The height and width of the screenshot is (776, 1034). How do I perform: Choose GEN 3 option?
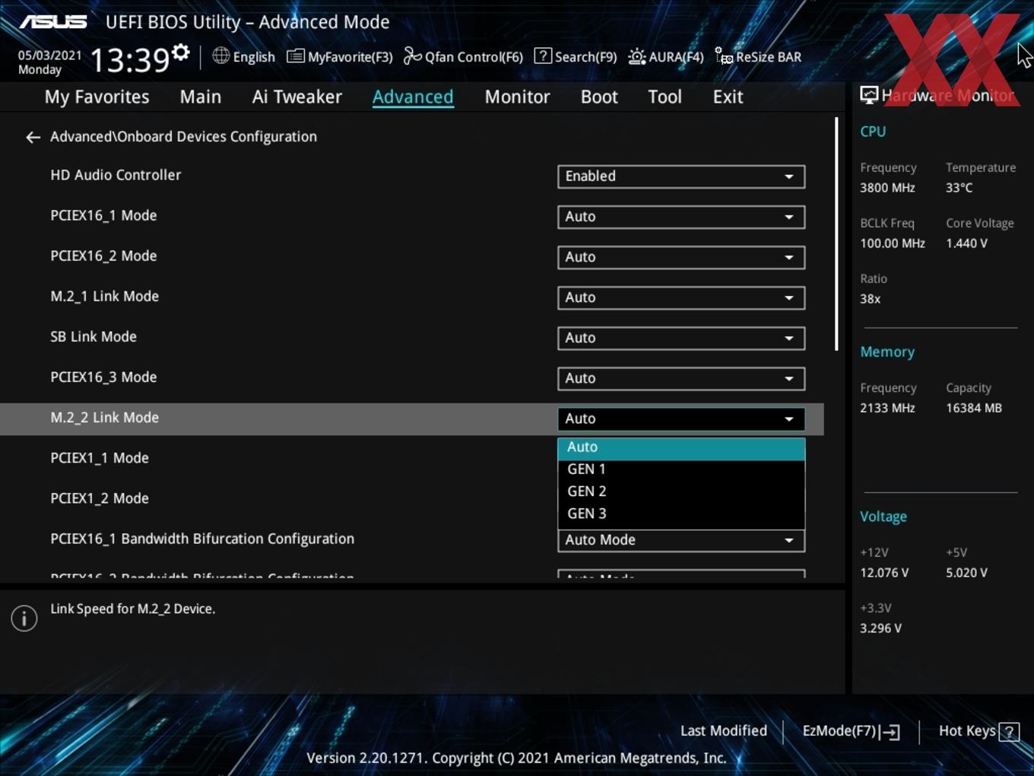(681, 514)
